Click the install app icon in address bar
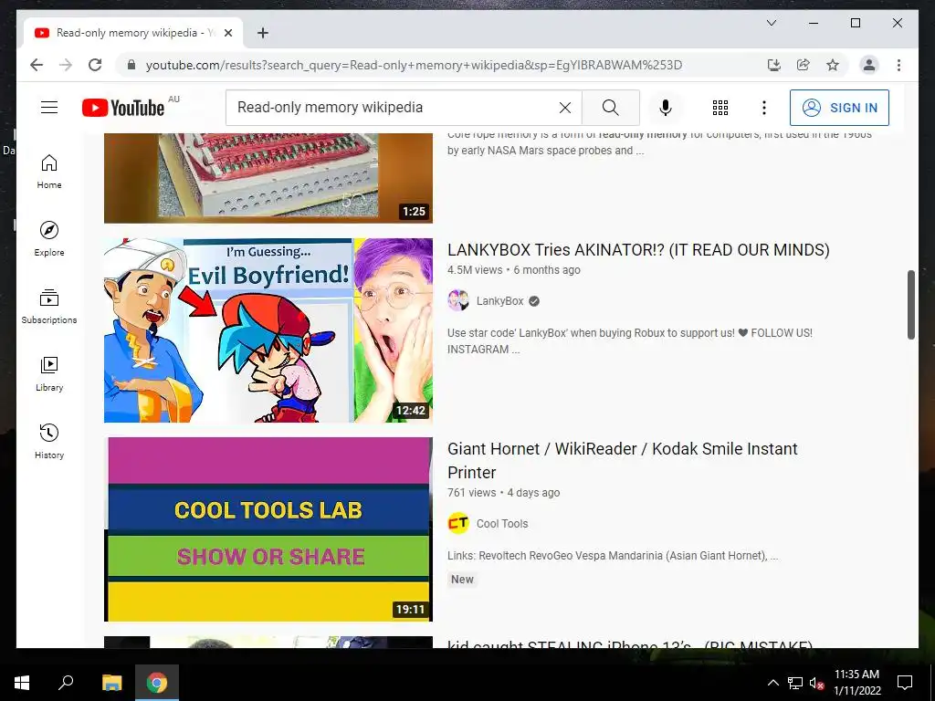The width and height of the screenshot is (935, 701). (774, 65)
